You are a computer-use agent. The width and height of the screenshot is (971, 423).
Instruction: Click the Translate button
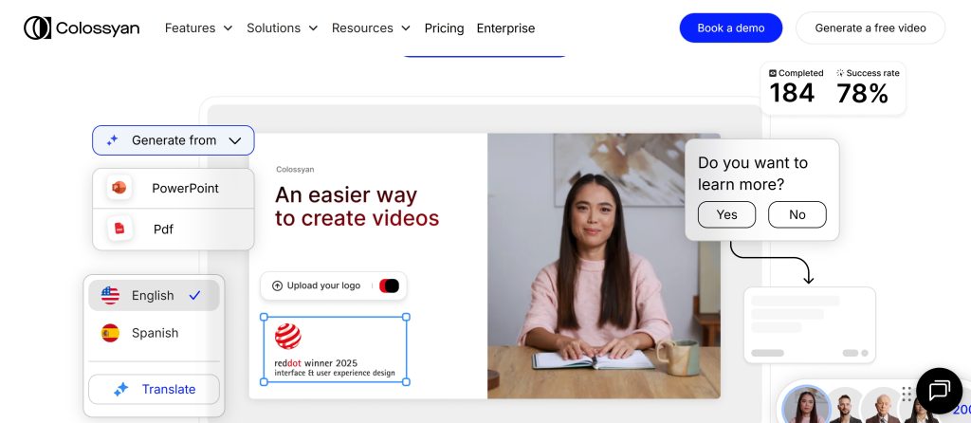coord(155,389)
